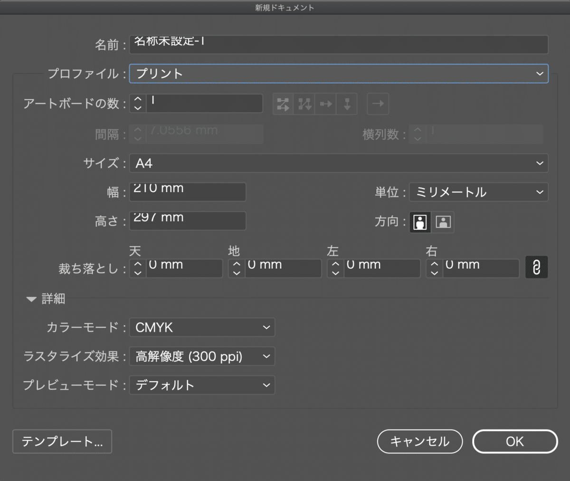Image resolution: width=570 pixels, height=481 pixels.
Task: Select the arrange-by-column artboard layout icon
Action: pos(347,104)
